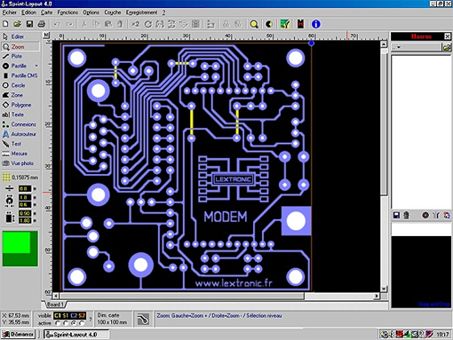453x340 pixels.
Task: Set C1 as active layer
Action: click(58, 323)
